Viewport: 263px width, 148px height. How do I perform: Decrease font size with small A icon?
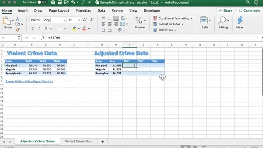click(92, 20)
